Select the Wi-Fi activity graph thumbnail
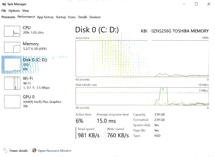This screenshot has height=157, width=215. (x=12, y=83)
